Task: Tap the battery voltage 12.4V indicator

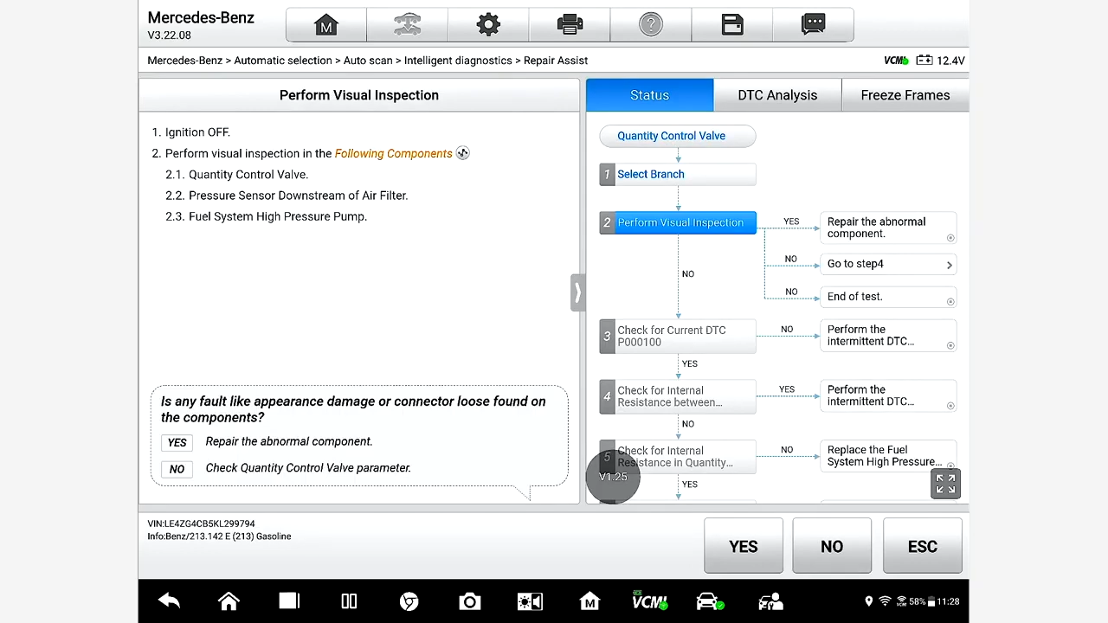Action: point(941,61)
